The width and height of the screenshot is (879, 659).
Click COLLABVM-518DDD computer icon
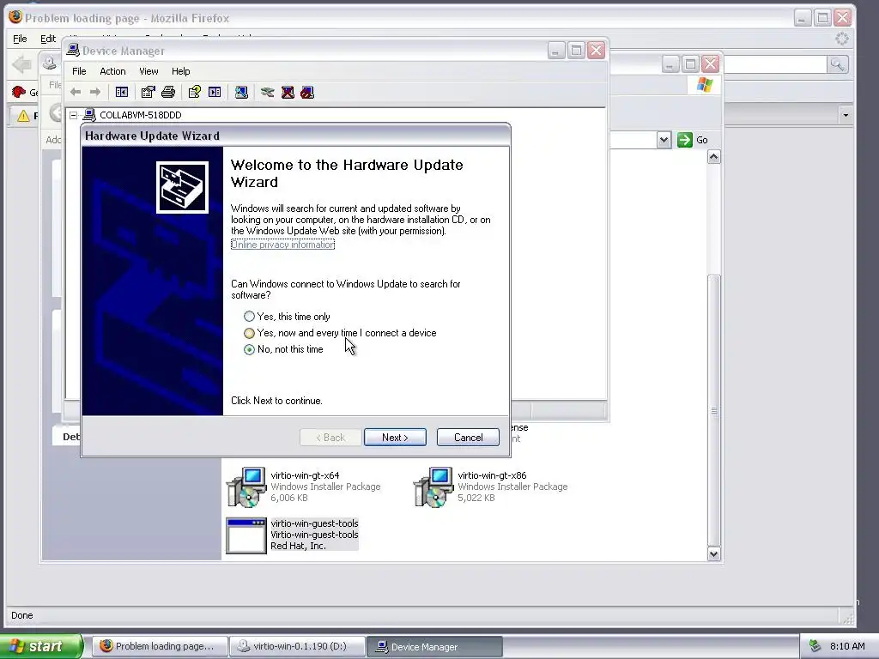(89, 115)
